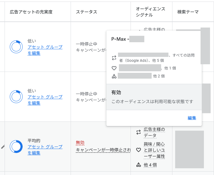
Task: Click the ad strength donut in the second row
Action: pos(16,97)
